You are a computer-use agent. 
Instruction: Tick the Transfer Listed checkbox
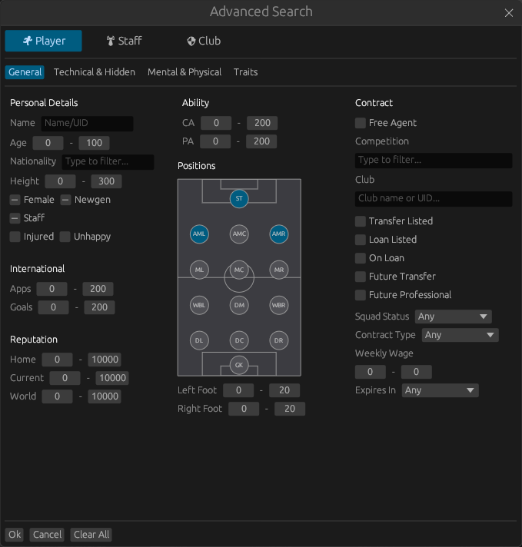pos(361,221)
